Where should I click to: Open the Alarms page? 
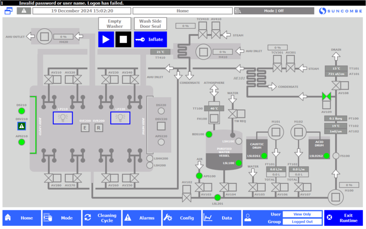coord(141,218)
